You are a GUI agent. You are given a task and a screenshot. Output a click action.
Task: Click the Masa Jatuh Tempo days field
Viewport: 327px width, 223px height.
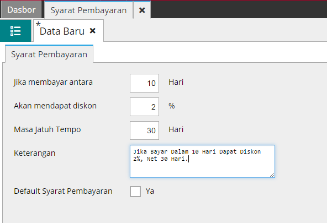click(x=144, y=130)
